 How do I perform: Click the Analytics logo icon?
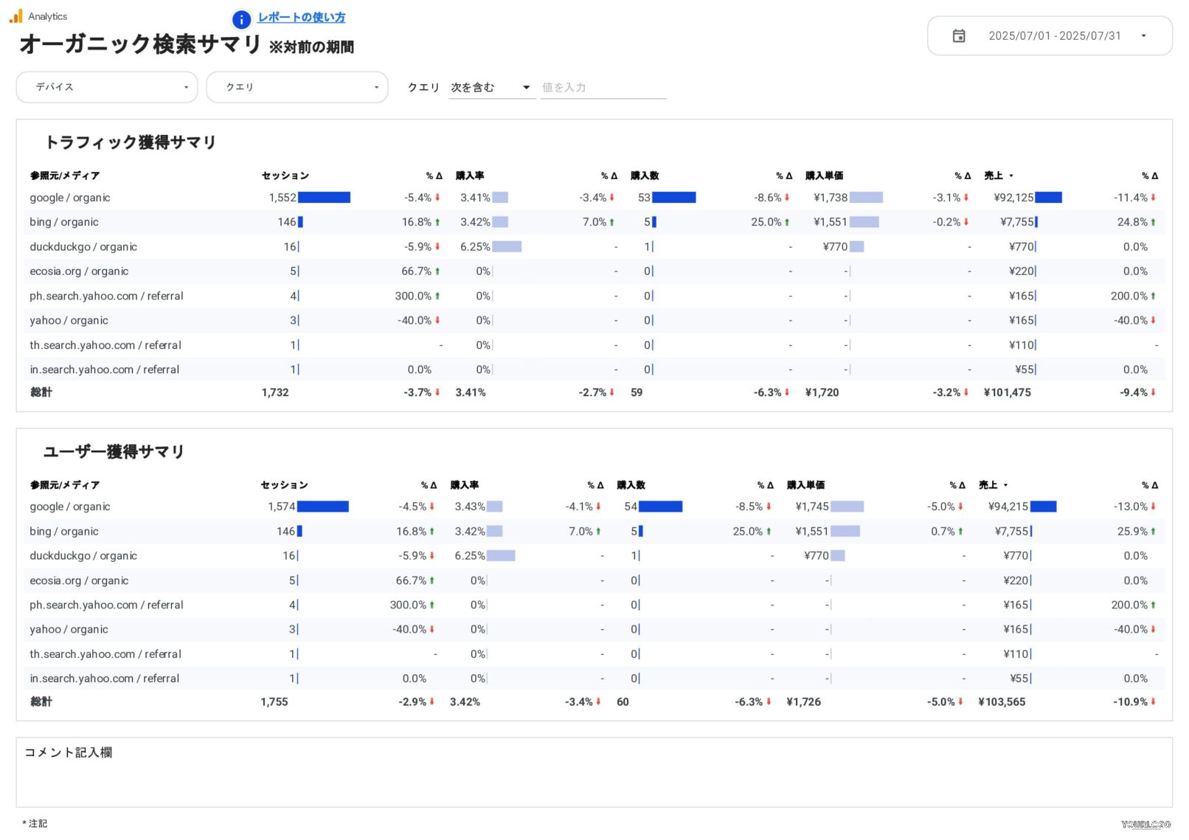tap(15, 15)
